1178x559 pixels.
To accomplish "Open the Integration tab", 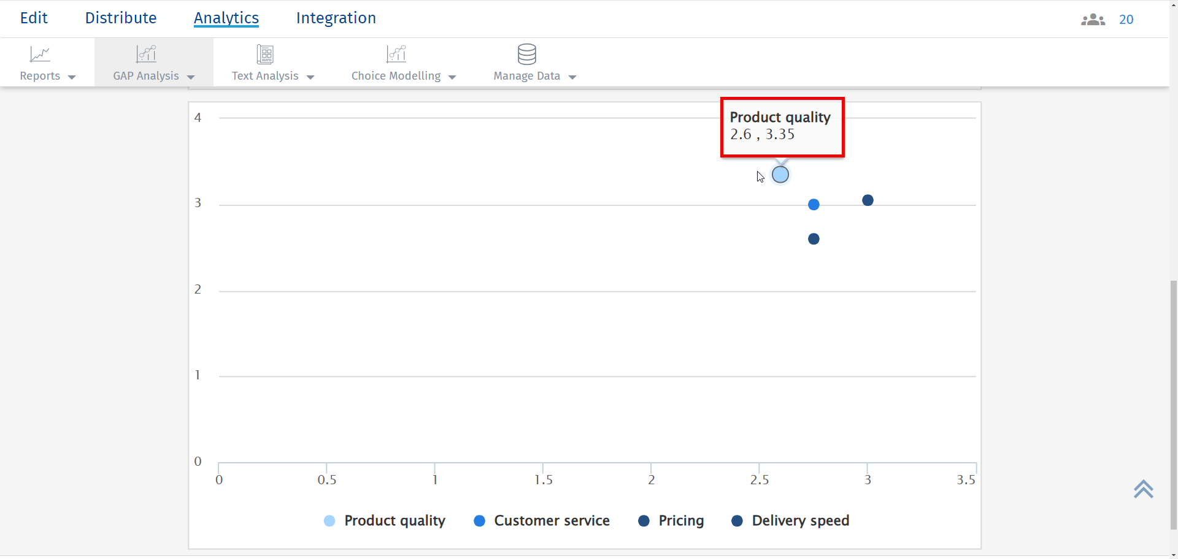I will (336, 18).
